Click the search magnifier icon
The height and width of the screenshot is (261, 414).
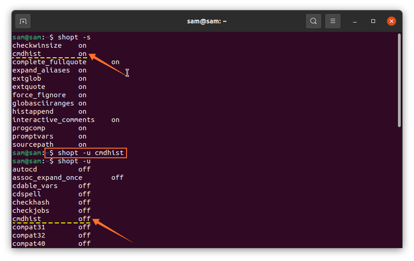[313, 21]
